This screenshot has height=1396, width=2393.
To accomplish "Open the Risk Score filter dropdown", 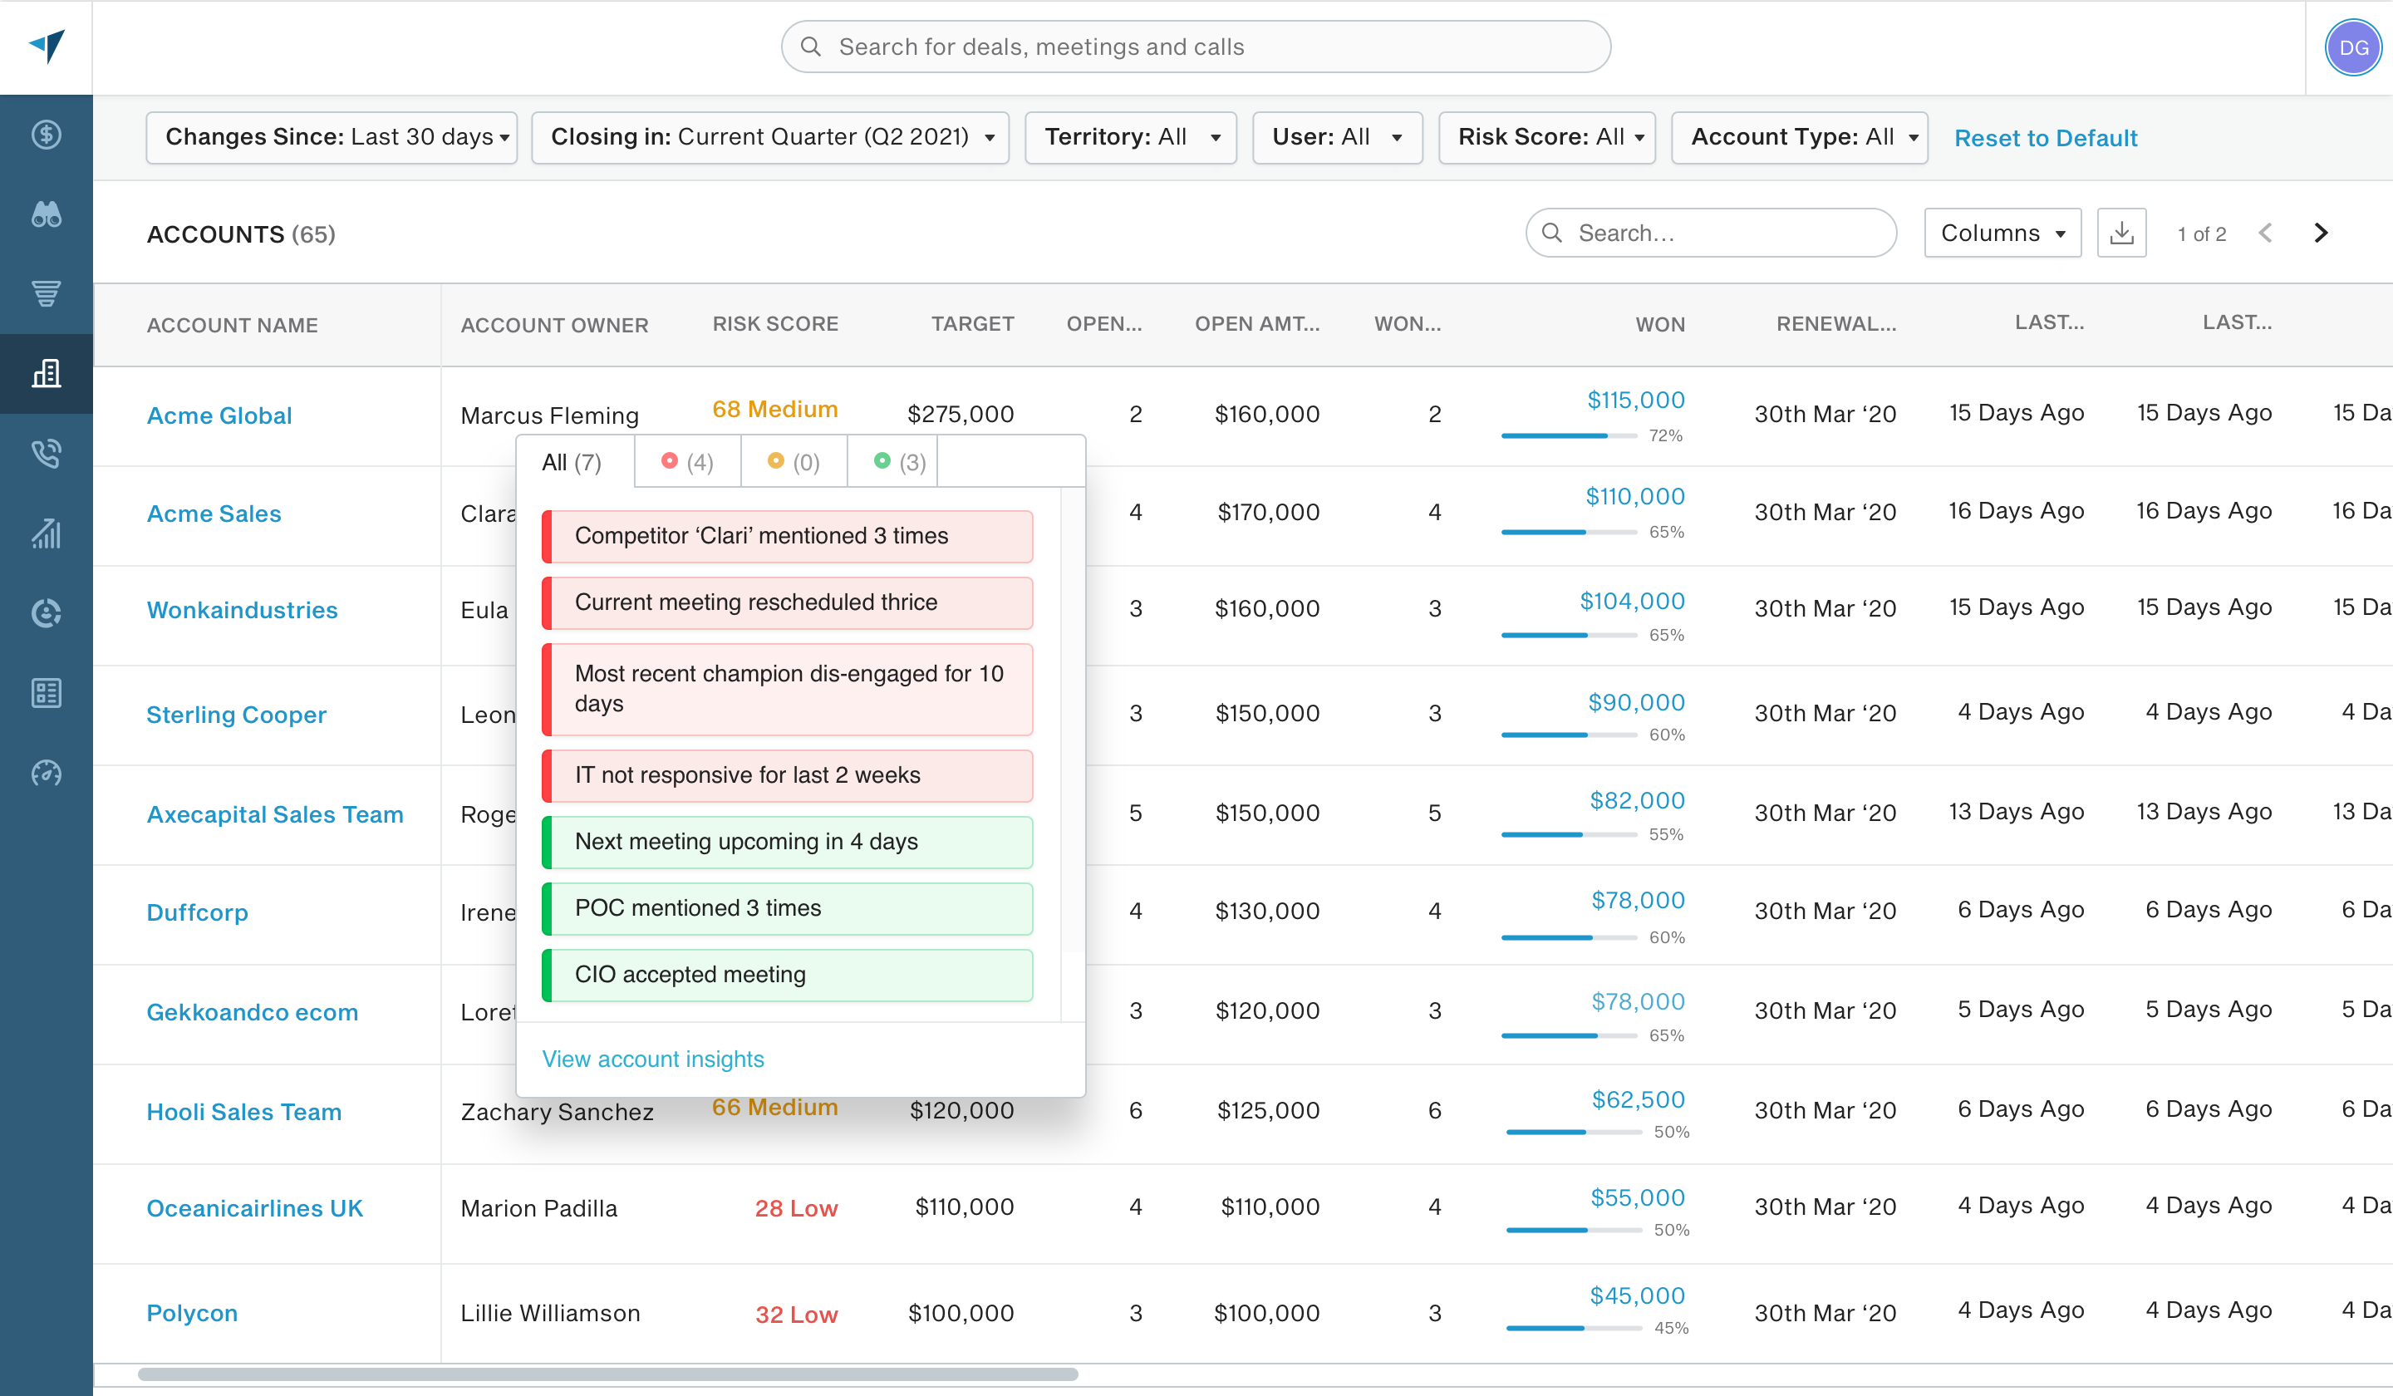I will pos(1547,138).
